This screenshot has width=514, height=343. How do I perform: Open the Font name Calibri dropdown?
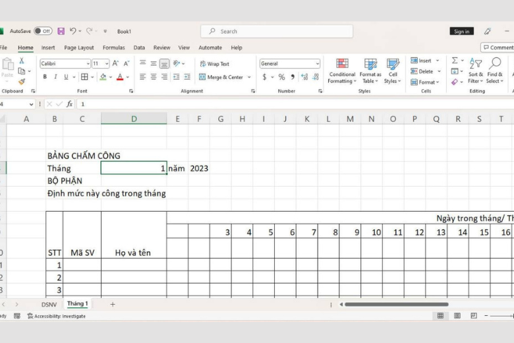click(x=88, y=63)
